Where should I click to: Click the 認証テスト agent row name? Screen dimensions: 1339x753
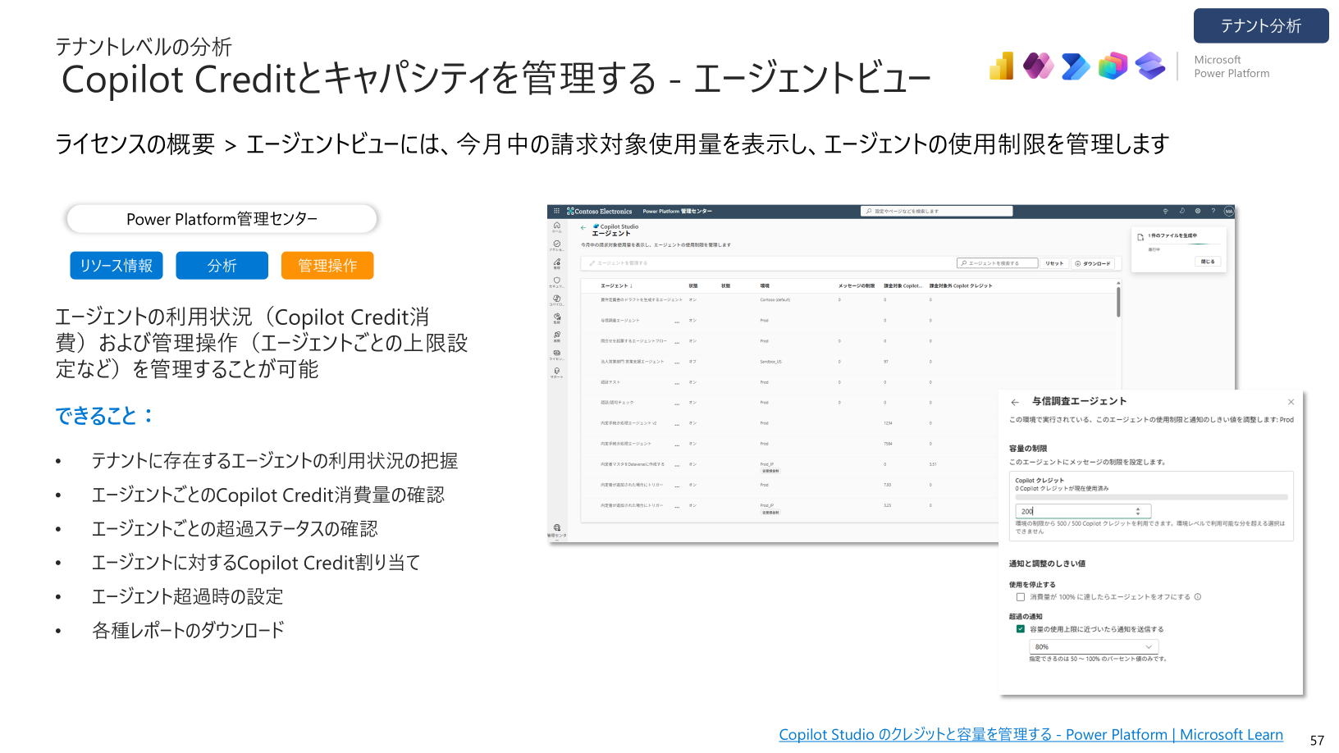click(x=610, y=382)
